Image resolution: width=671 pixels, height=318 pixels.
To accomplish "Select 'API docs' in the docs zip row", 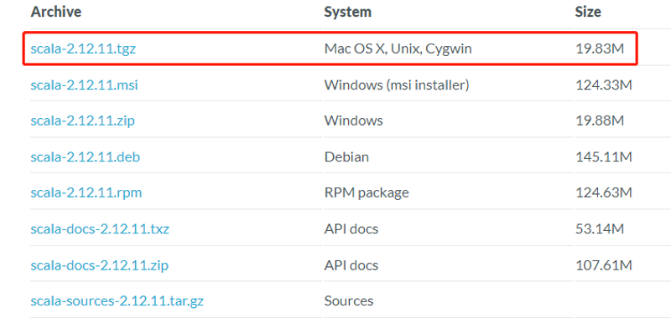I will pyautogui.click(x=351, y=265).
